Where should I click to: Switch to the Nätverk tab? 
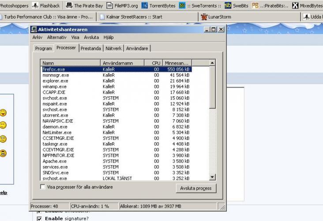114,49
